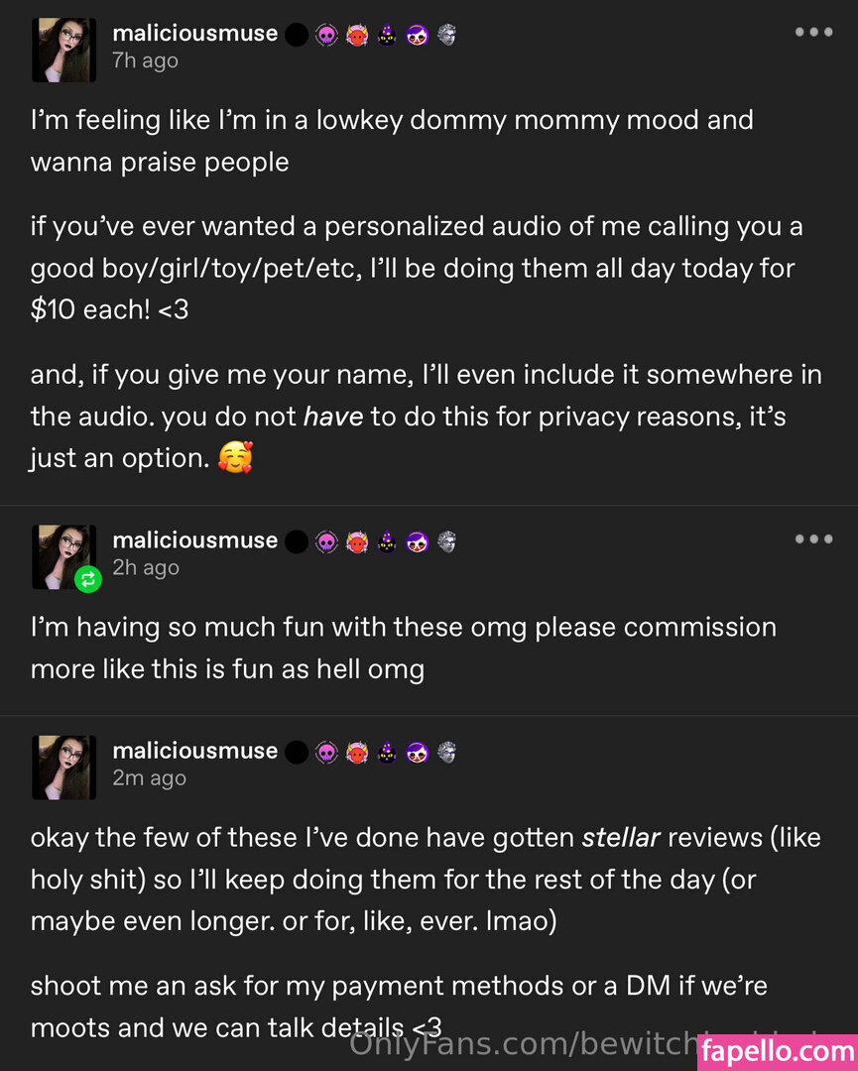The image size is (858, 1071).
Task: Click the pink fapello.com watermark
Action: click(777, 1051)
